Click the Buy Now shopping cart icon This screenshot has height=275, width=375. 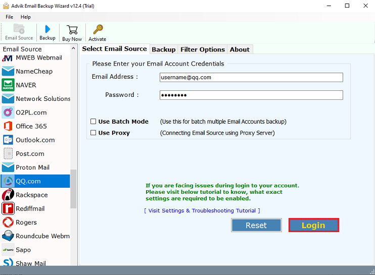tap(72, 30)
